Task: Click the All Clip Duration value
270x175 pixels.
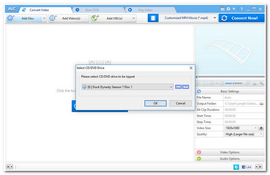Action: click(x=244, y=110)
